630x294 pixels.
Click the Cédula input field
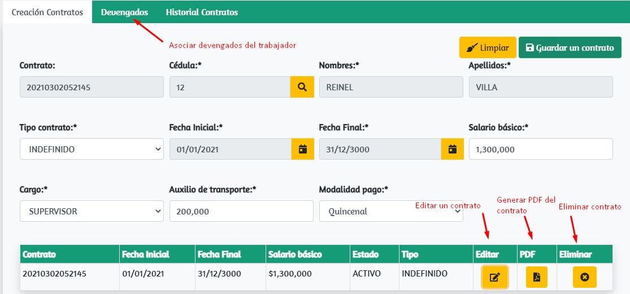pyautogui.click(x=229, y=87)
